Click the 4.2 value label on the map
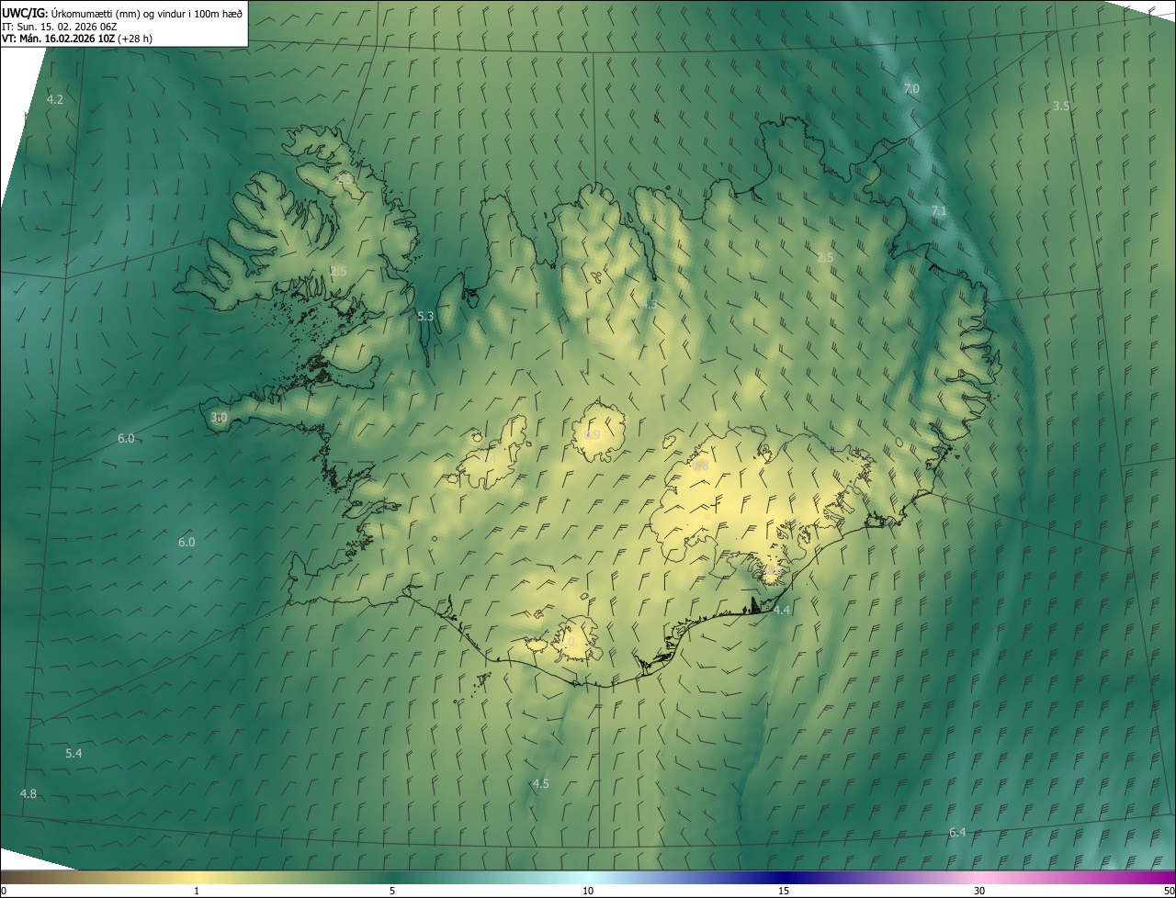The width and height of the screenshot is (1176, 898). 55,99
